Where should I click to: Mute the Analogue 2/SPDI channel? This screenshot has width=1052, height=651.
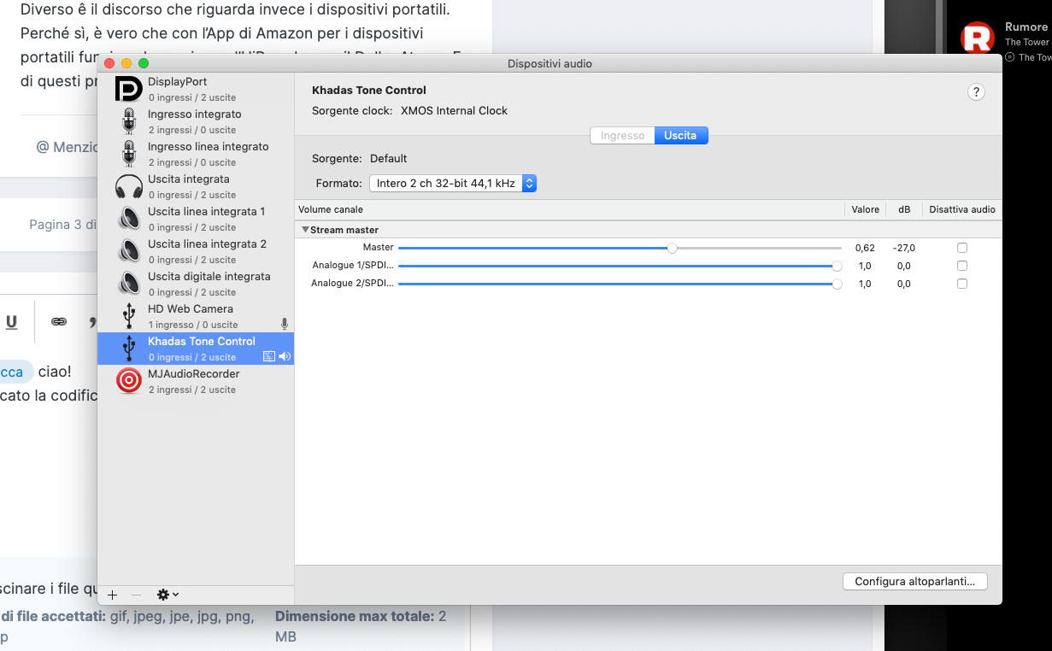962,284
